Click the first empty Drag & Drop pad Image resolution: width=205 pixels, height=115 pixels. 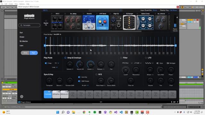point(73,94)
